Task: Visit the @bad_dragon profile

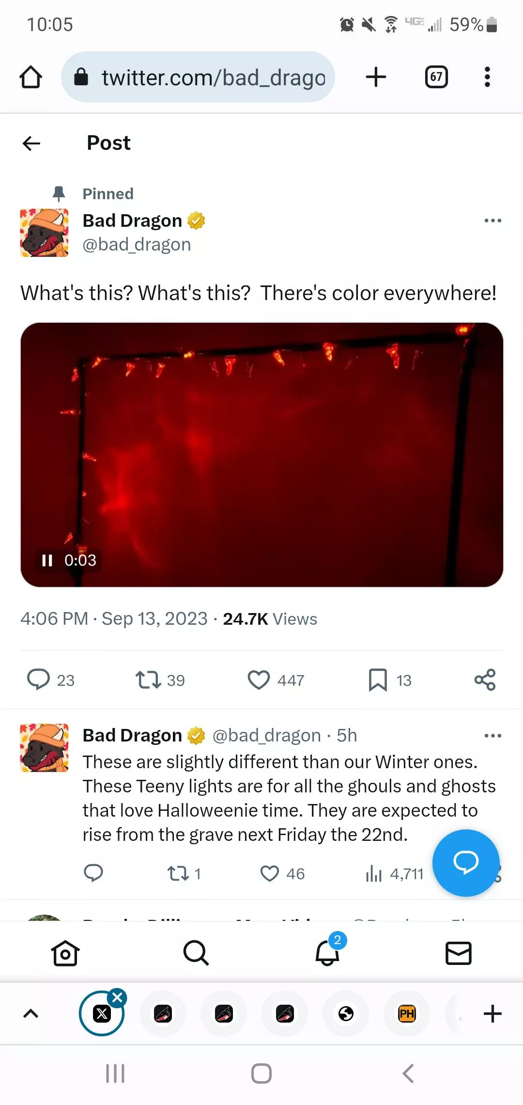Action: coord(137,244)
